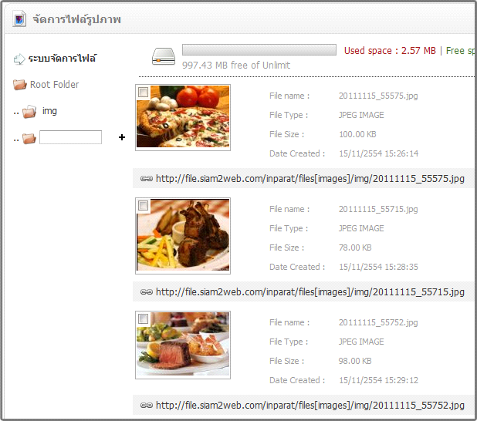Image resolution: width=477 pixels, height=421 pixels.
Task: Click the arrow icon beside ระบบจัดการไฟล์
Action: click(19, 59)
